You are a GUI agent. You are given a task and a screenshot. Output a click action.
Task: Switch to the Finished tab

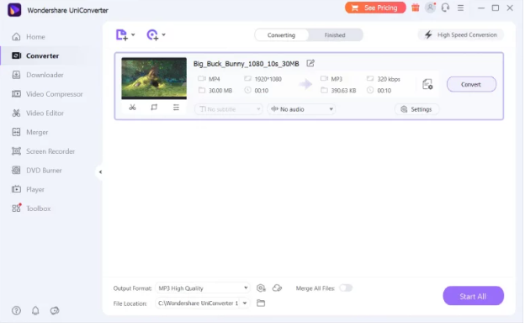[335, 35]
